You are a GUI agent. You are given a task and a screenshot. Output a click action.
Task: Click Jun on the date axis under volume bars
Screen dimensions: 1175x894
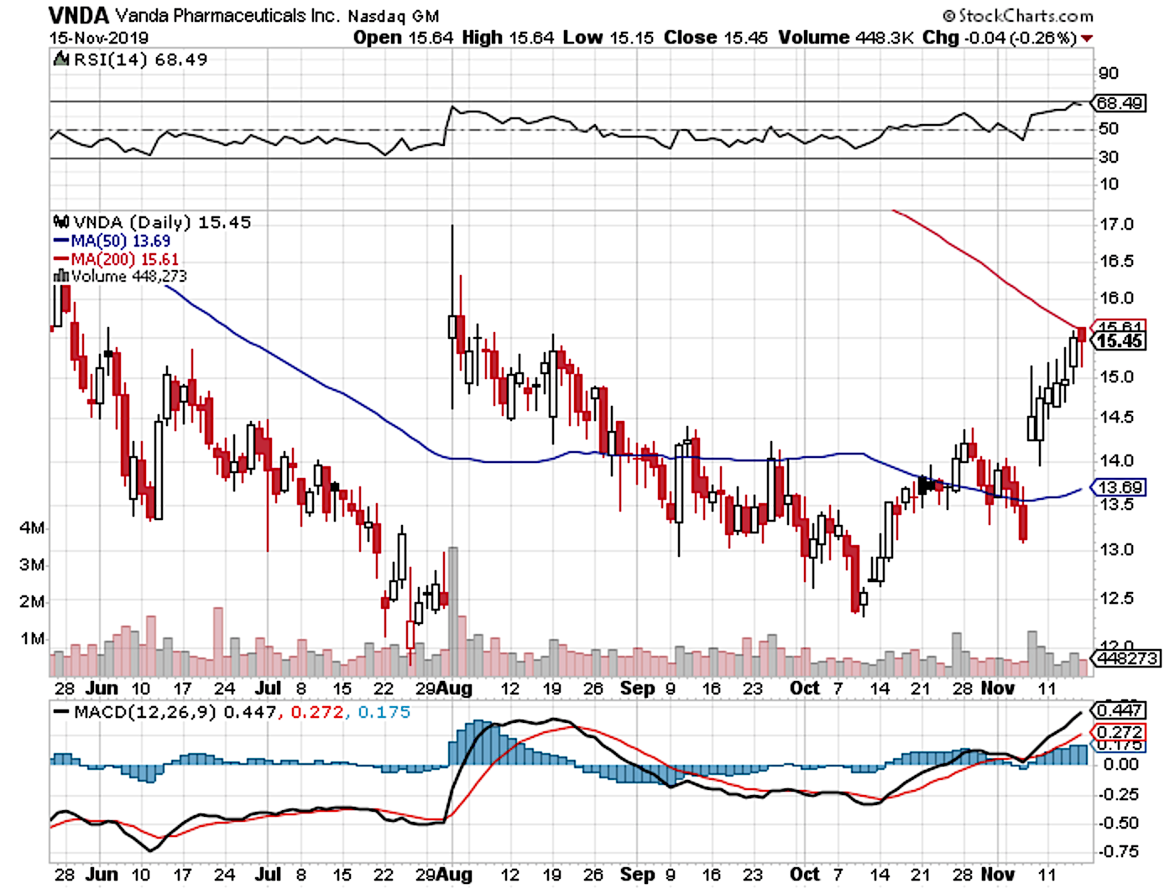click(x=102, y=689)
